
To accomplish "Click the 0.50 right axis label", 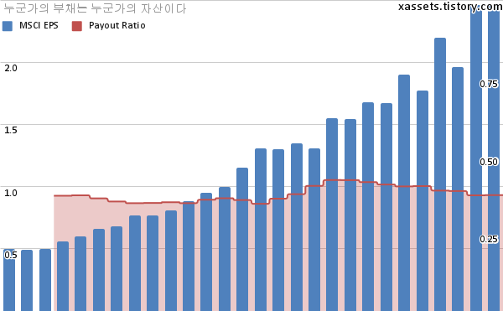I will (489, 162).
